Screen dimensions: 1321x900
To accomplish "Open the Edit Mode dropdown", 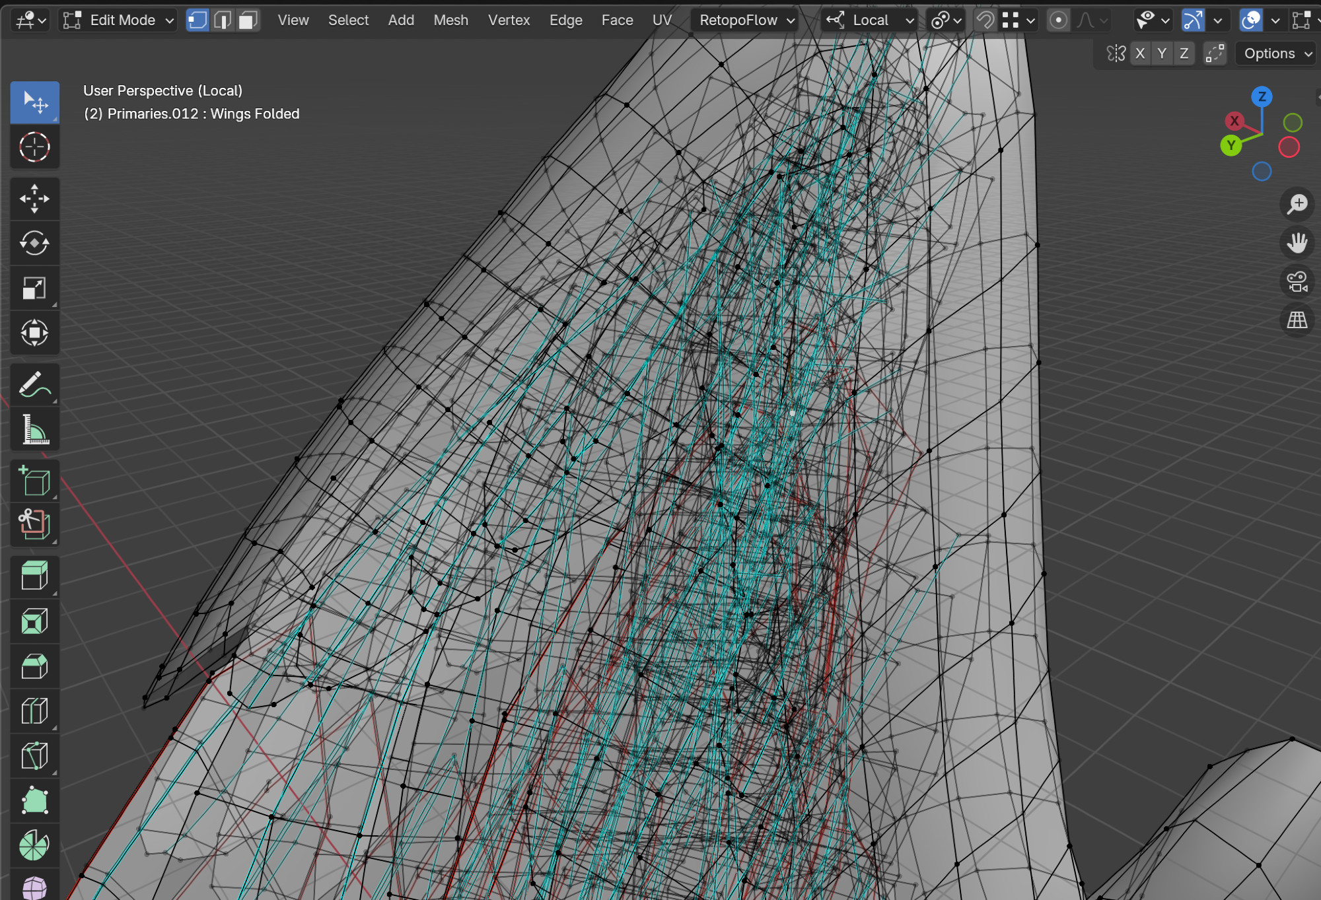I will click(x=118, y=20).
